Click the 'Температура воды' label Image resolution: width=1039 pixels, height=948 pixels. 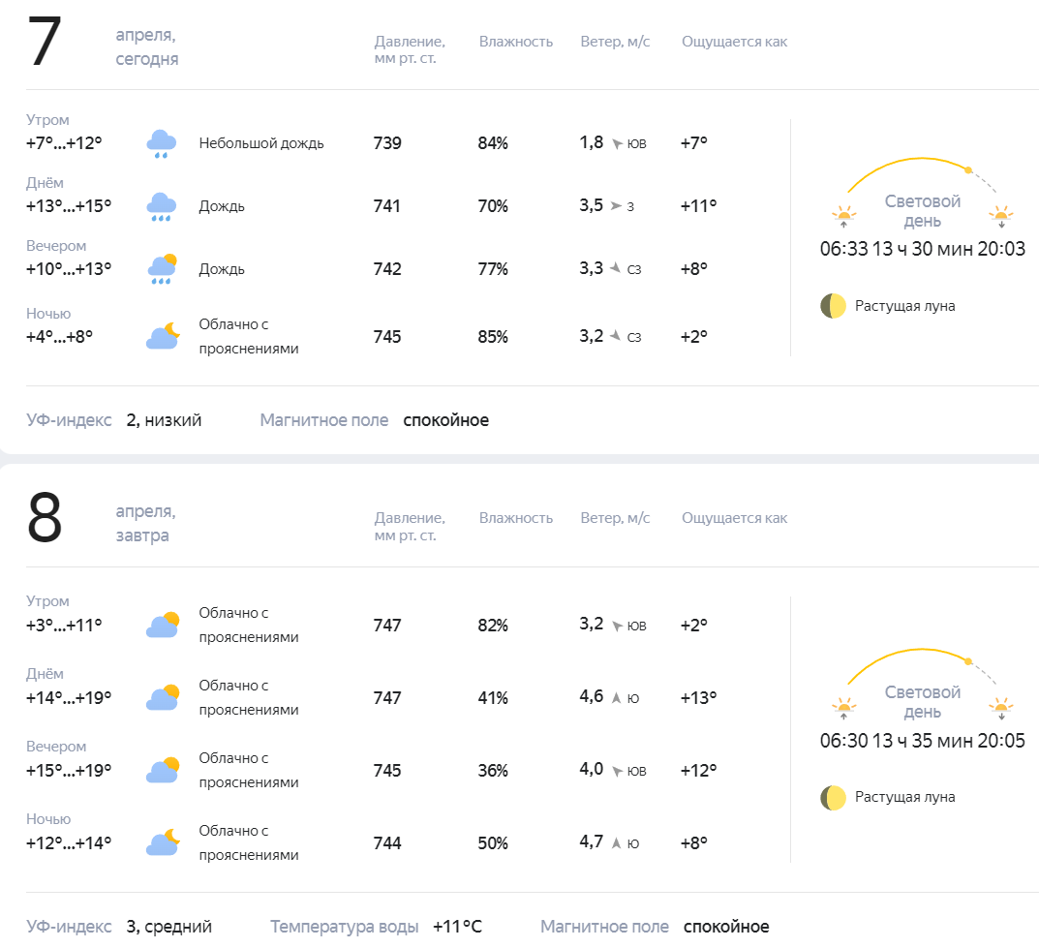click(344, 926)
